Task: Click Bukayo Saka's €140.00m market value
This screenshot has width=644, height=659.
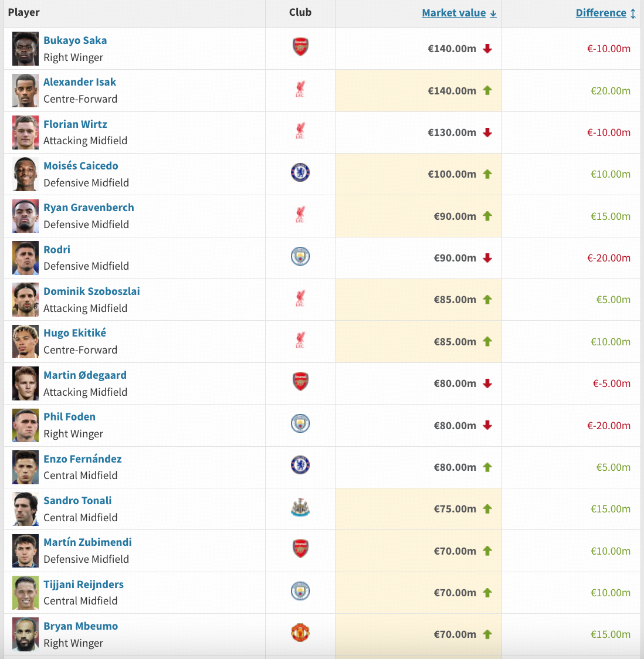Action: point(452,49)
